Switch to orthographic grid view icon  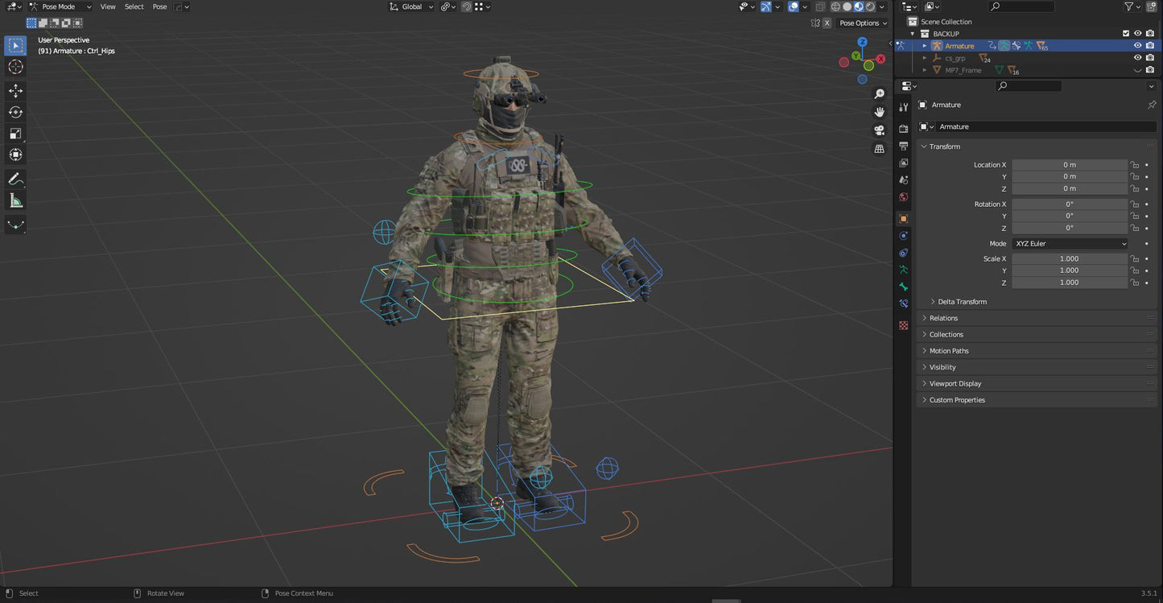tap(879, 148)
